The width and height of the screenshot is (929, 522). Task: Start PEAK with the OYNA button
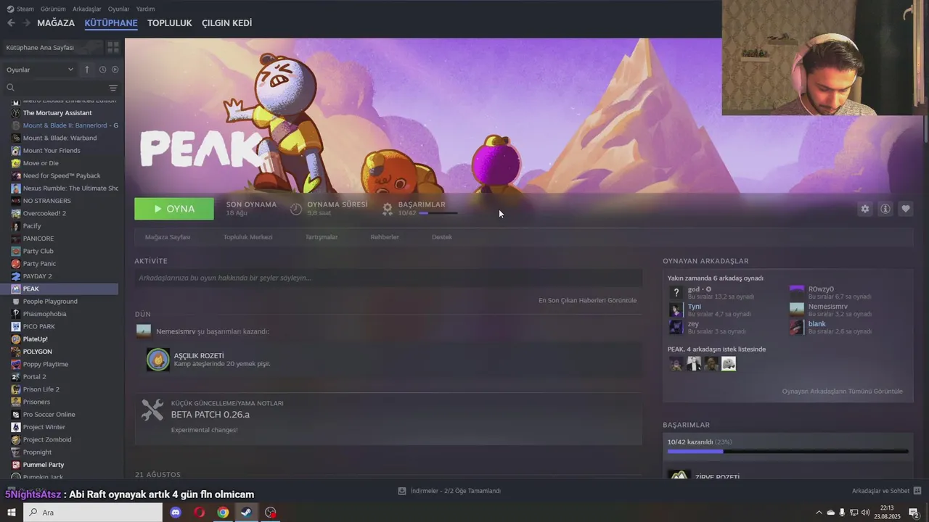(174, 209)
